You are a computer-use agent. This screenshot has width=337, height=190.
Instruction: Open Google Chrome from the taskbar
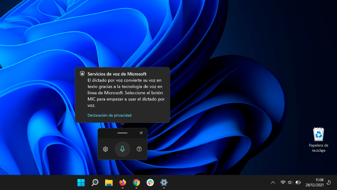[x=136, y=182]
